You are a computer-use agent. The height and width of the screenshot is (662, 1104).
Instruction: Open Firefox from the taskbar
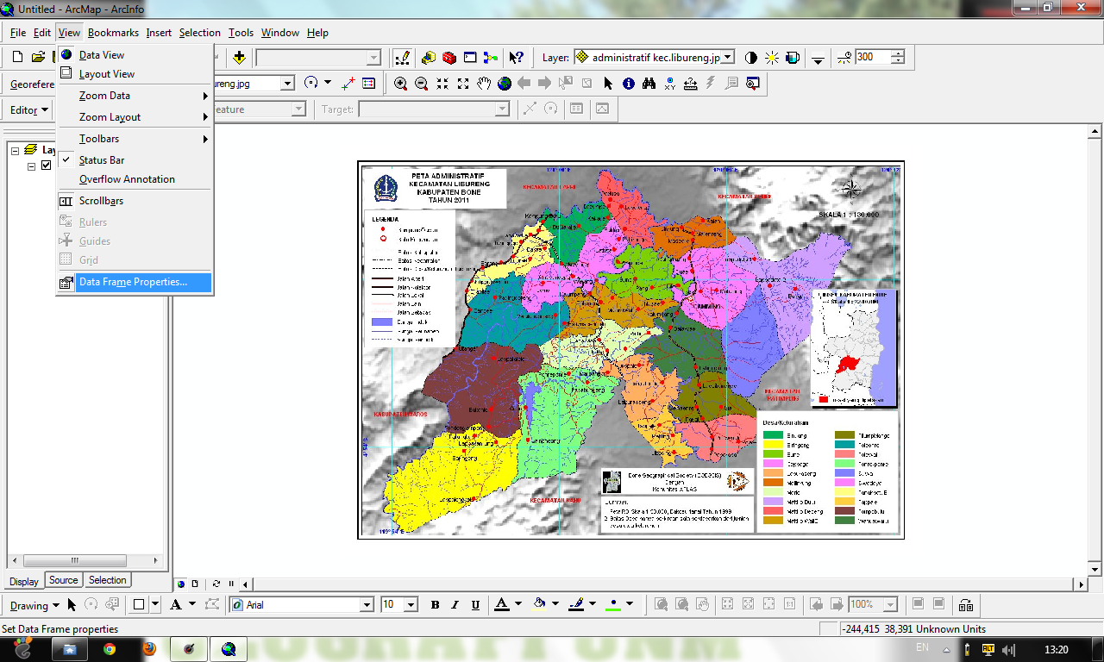tap(149, 649)
